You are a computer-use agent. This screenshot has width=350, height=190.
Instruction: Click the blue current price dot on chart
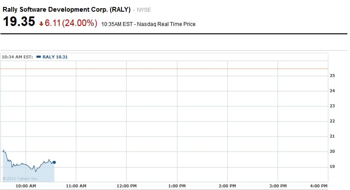(x=54, y=162)
